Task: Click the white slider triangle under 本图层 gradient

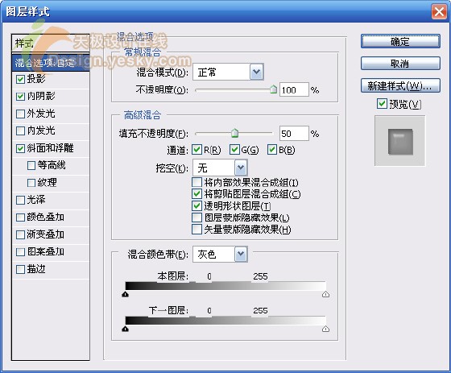Action: [x=325, y=294]
